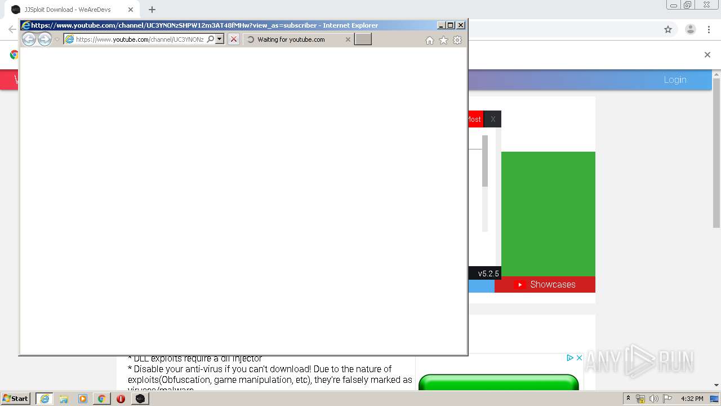Open the Internet Explorer Favorites star
The width and height of the screenshot is (721, 406).
pyautogui.click(x=443, y=40)
